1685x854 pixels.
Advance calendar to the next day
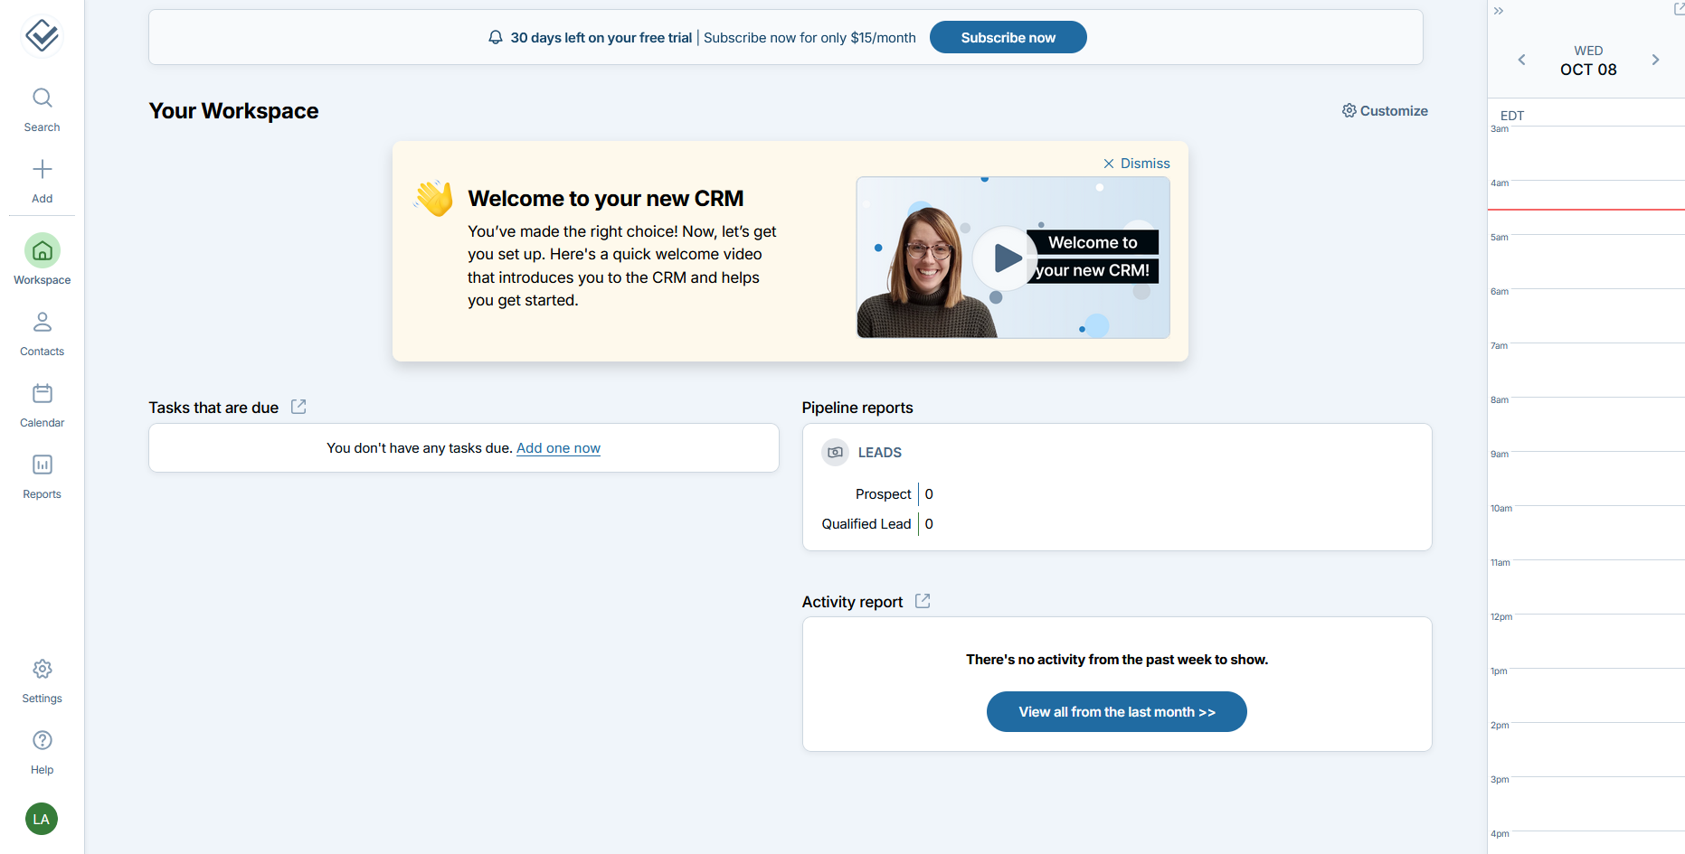click(x=1656, y=60)
